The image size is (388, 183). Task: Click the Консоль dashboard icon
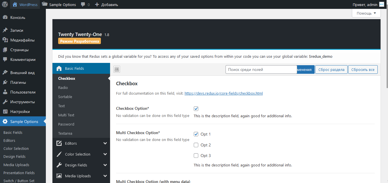pyautogui.click(x=5, y=17)
